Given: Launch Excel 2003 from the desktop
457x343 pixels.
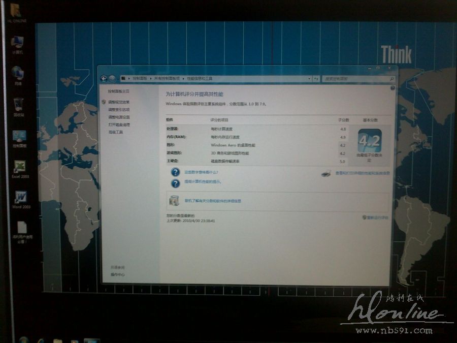Looking at the screenshot, I should [20, 167].
